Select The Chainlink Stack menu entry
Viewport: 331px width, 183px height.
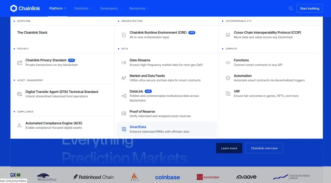click(x=32, y=33)
